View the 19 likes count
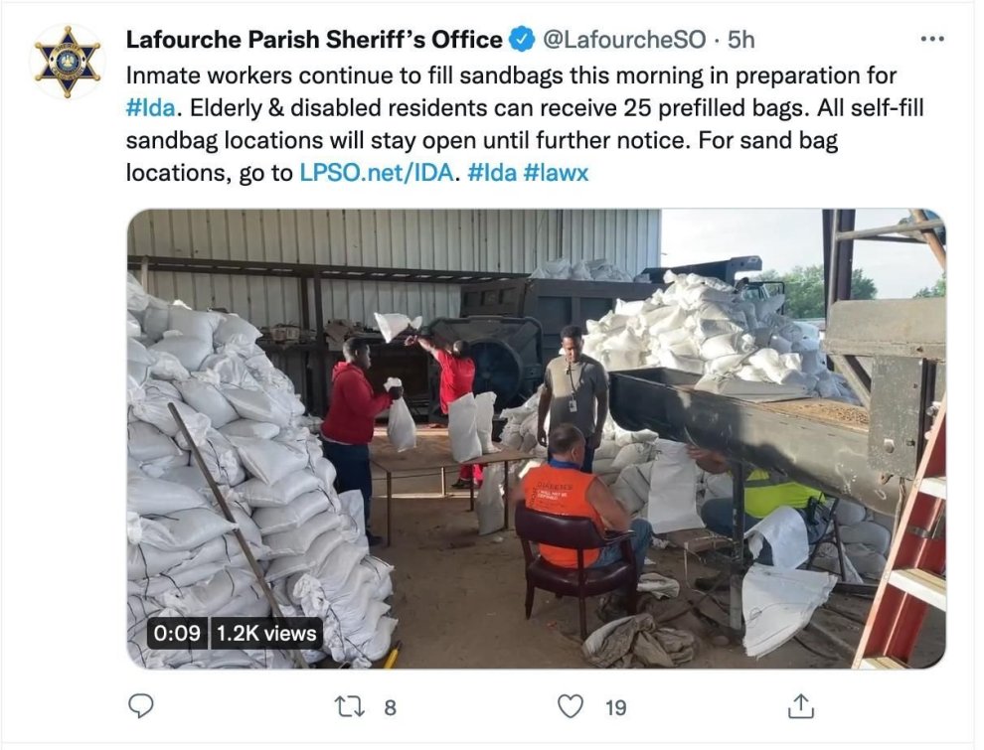Image resolution: width=984 pixels, height=750 pixels. [615, 708]
